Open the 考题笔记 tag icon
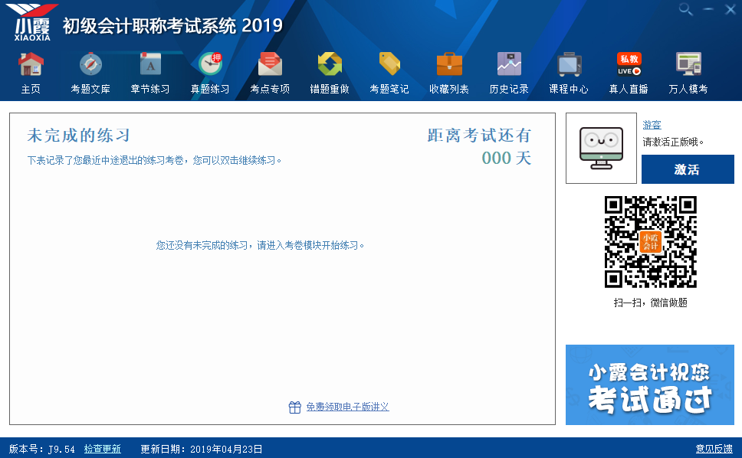 coord(389,64)
